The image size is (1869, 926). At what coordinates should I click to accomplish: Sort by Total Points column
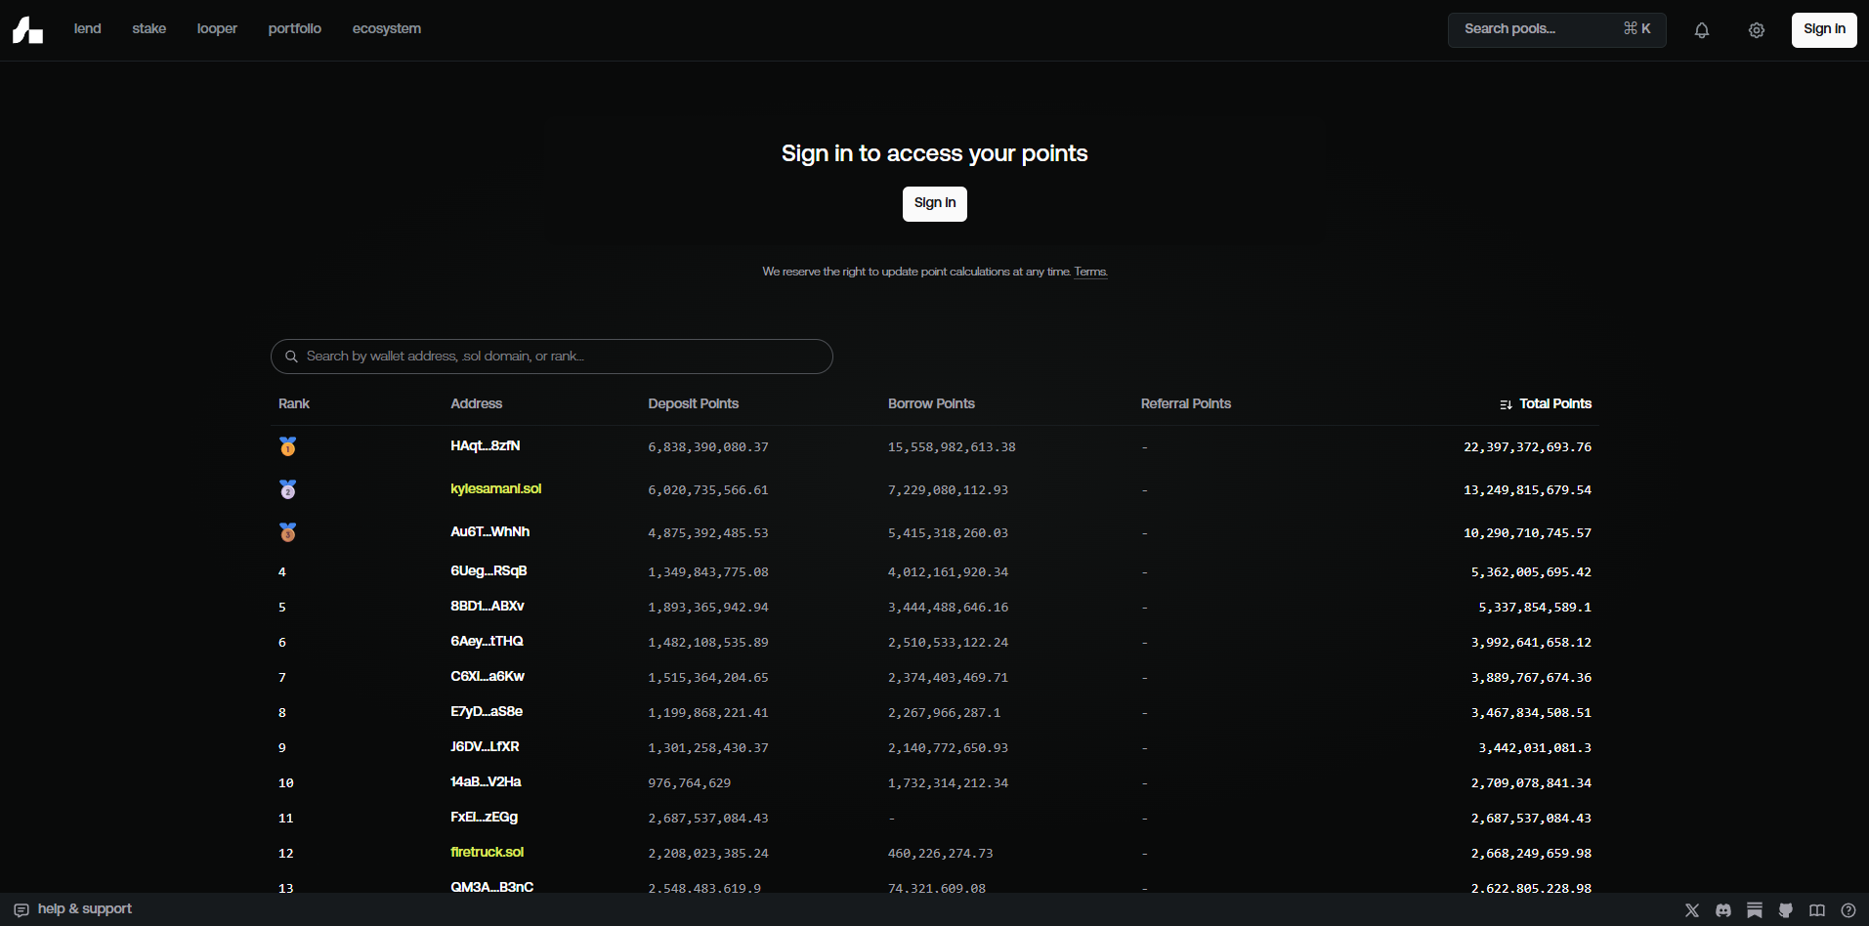click(x=1546, y=404)
